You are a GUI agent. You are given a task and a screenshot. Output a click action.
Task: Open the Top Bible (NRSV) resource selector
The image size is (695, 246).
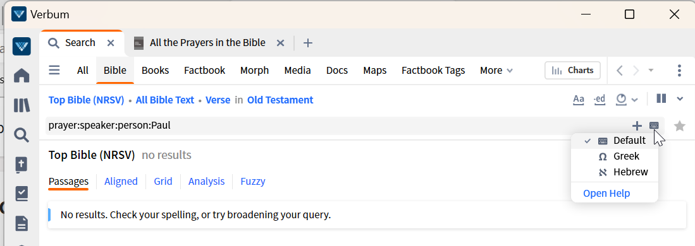[87, 100]
